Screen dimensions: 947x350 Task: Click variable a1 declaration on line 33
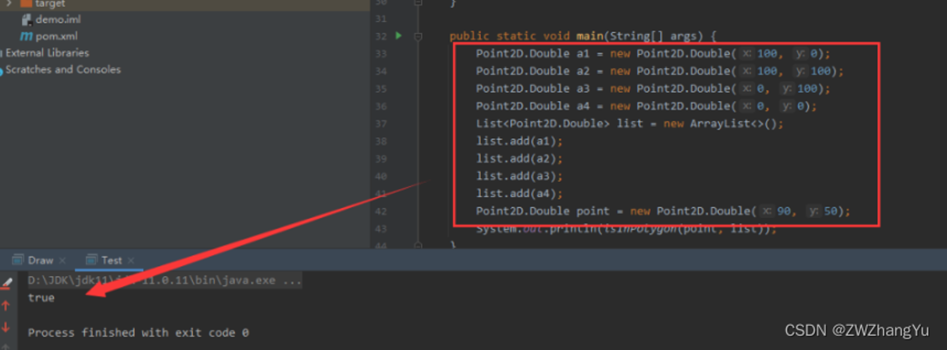click(x=583, y=53)
